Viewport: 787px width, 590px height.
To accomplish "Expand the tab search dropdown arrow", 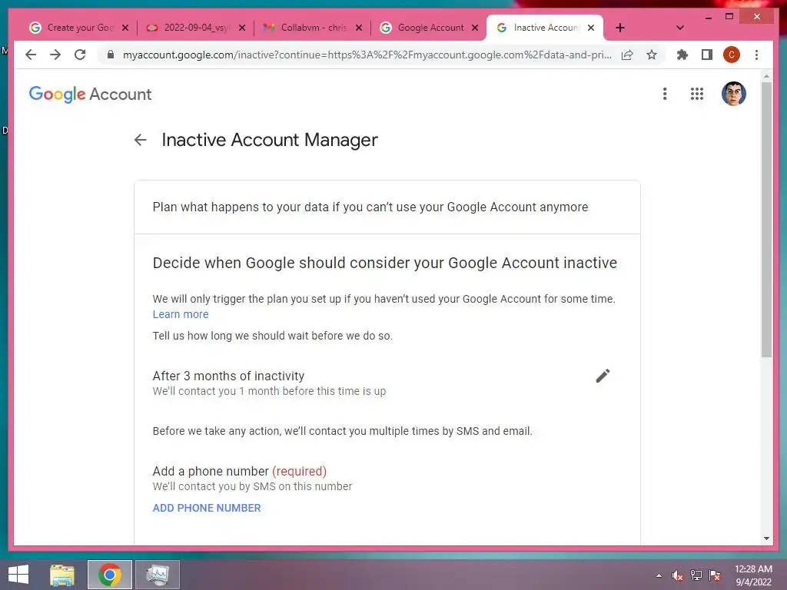I will click(x=680, y=28).
